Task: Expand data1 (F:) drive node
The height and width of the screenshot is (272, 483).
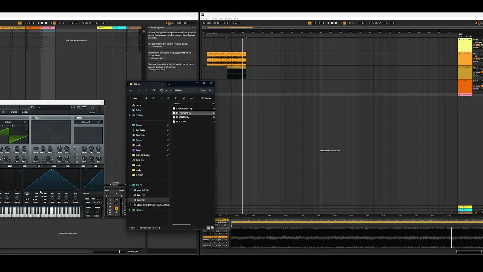Action: pyautogui.click(x=131, y=195)
